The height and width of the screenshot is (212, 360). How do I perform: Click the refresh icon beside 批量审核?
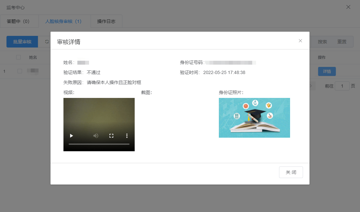(47, 42)
